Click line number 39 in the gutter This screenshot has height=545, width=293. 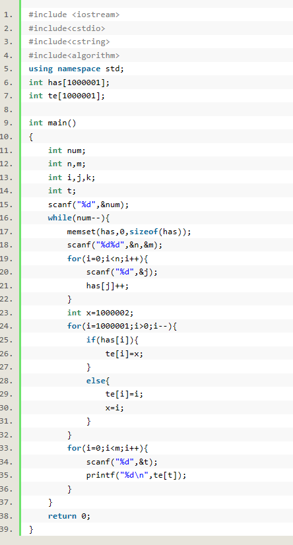7,530
